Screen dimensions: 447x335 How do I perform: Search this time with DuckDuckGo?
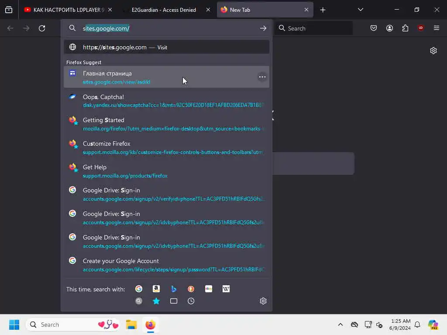point(191,289)
